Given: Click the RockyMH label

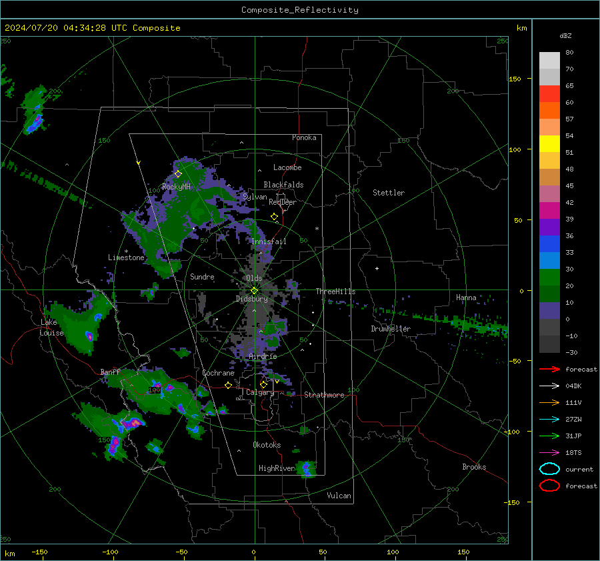Looking at the screenshot, I should click(x=176, y=187).
